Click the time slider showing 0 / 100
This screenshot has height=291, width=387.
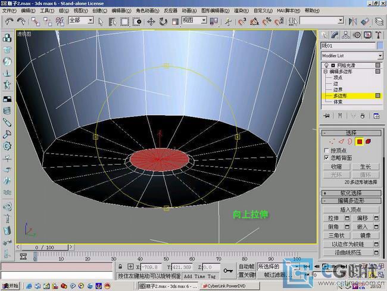point(45,247)
